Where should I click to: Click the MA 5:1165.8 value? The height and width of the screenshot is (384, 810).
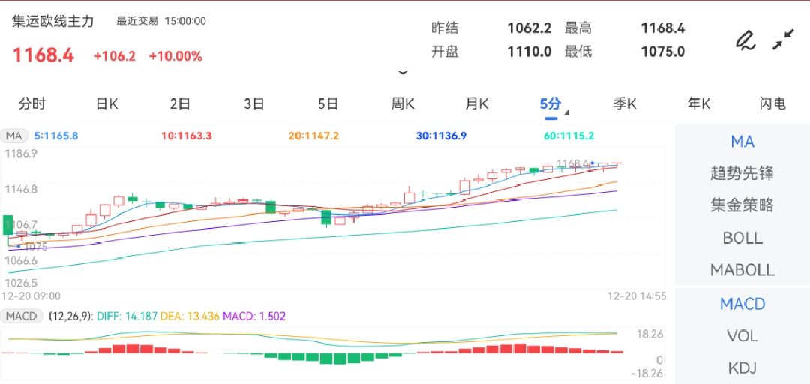[56, 136]
